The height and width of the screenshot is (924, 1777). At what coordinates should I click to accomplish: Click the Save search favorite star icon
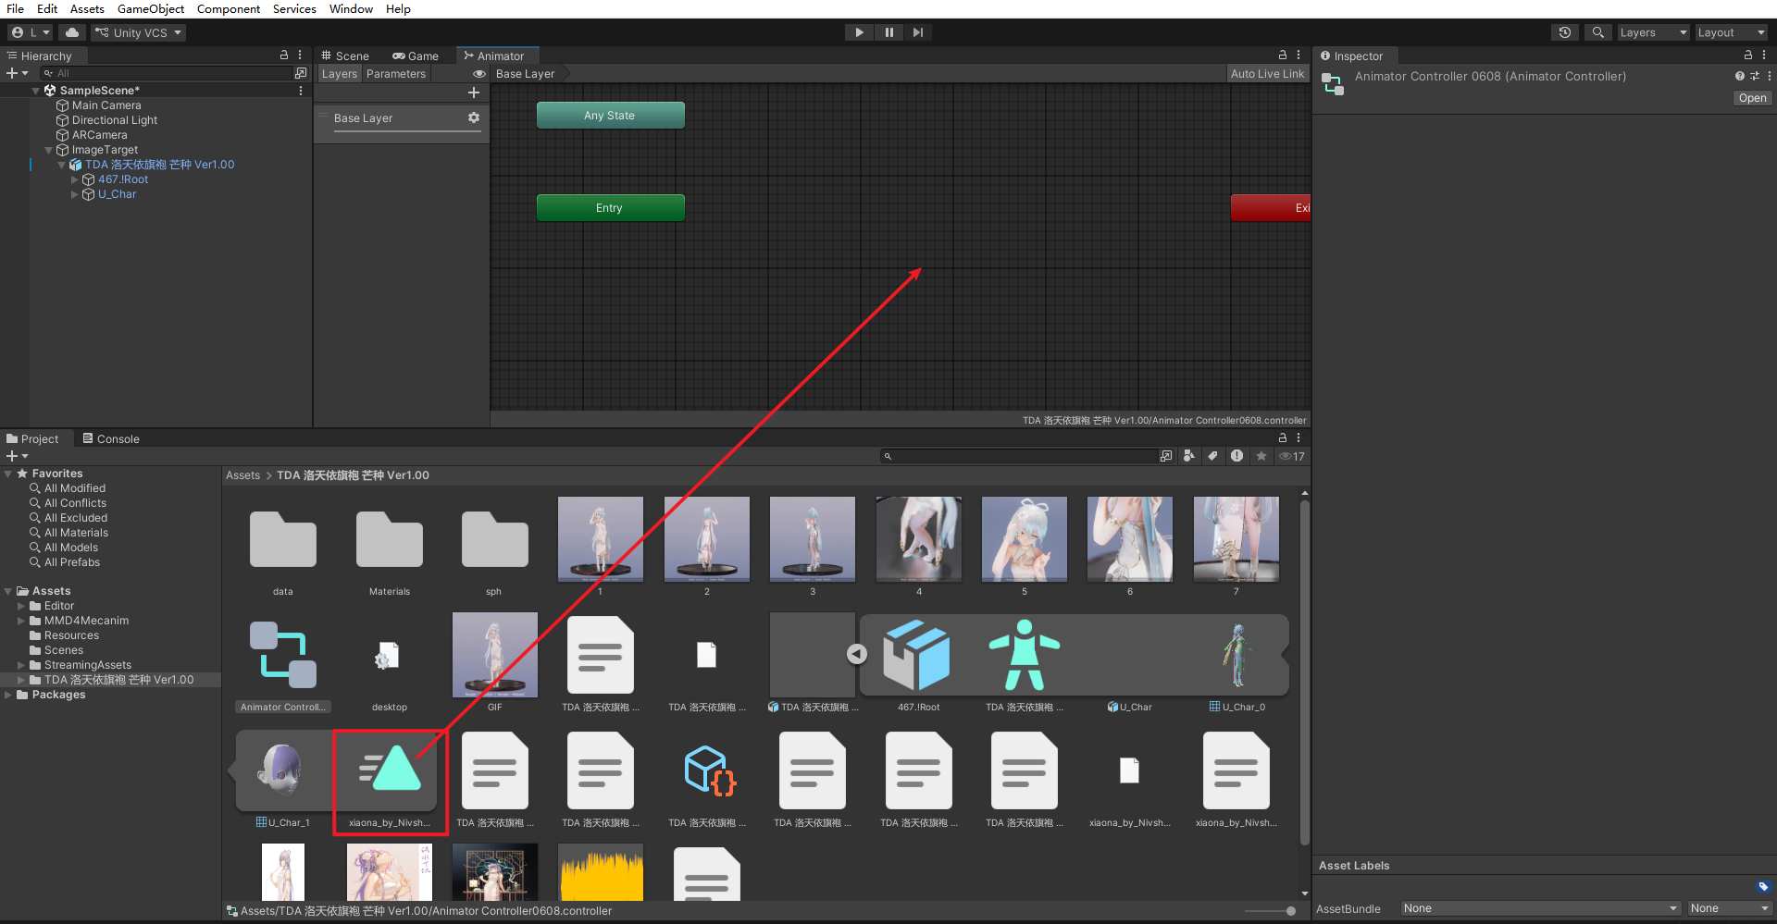click(x=1261, y=456)
